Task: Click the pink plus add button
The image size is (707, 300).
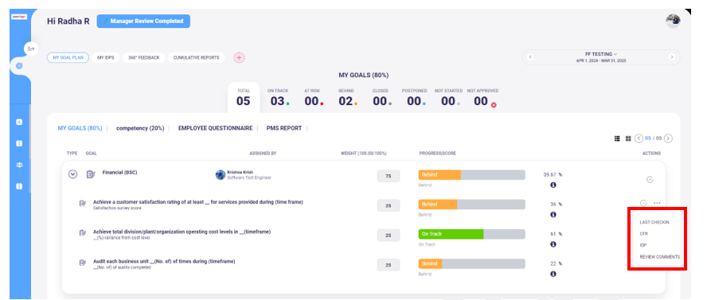Action: click(x=239, y=57)
